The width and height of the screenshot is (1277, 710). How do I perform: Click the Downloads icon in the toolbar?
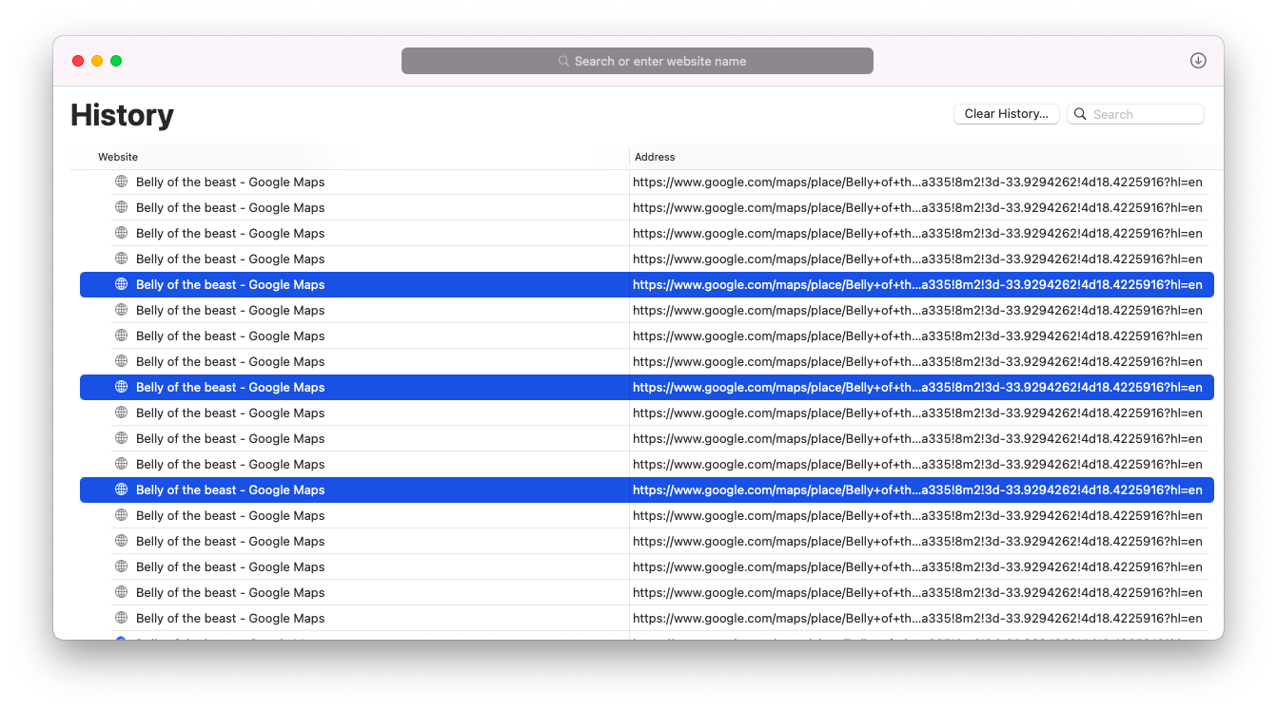point(1198,60)
